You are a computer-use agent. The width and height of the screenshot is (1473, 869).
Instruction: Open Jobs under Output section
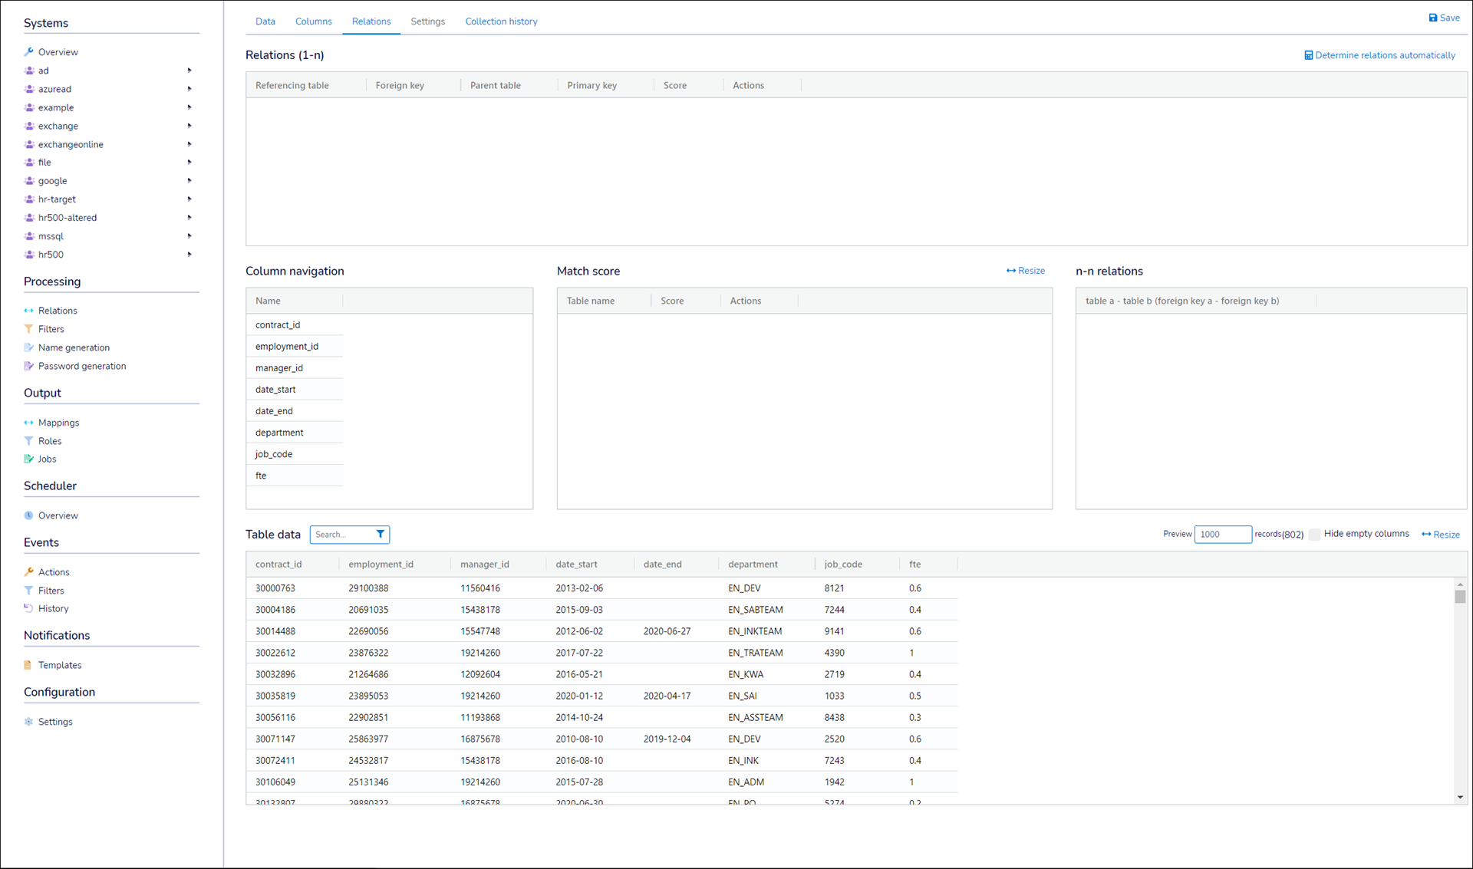coord(47,459)
